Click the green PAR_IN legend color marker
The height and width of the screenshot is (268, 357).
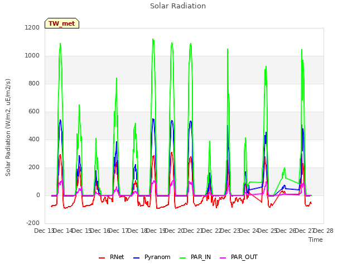coord(183,258)
